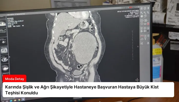Click the first image flip icon

point(142,28)
